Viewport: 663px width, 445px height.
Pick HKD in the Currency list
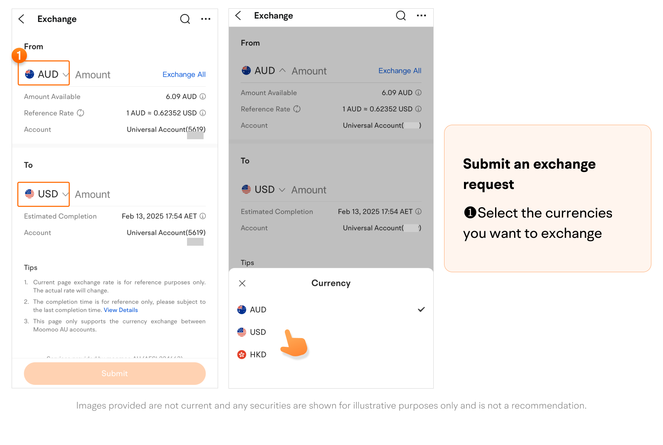coord(258,355)
